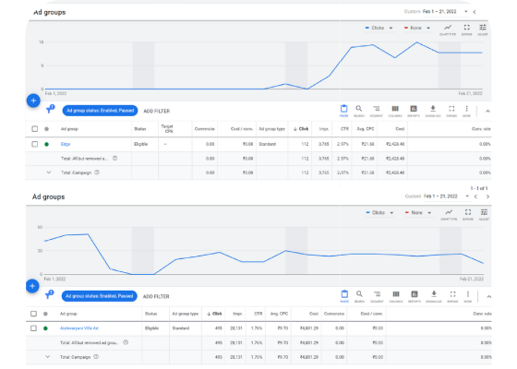Image resolution: width=517 pixels, height=369 pixels.
Task: Click status dot column header in upper table
Action: [46, 129]
